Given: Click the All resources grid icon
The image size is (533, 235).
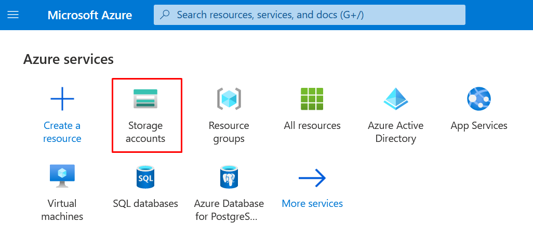Looking at the screenshot, I should [312, 98].
